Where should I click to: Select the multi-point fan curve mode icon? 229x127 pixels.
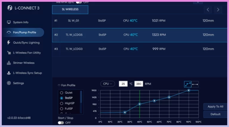pos(188,84)
